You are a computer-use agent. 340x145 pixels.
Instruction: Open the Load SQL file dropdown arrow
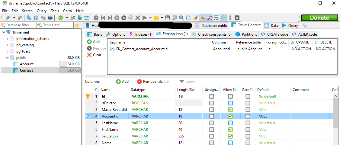[x=162, y=18]
